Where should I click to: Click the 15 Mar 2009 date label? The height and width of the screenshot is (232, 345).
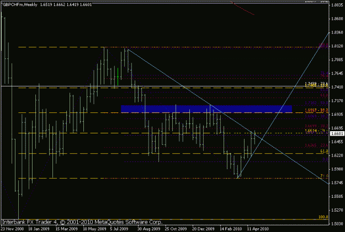point(66,229)
